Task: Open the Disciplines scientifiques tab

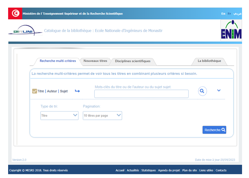Action: click(133, 61)
